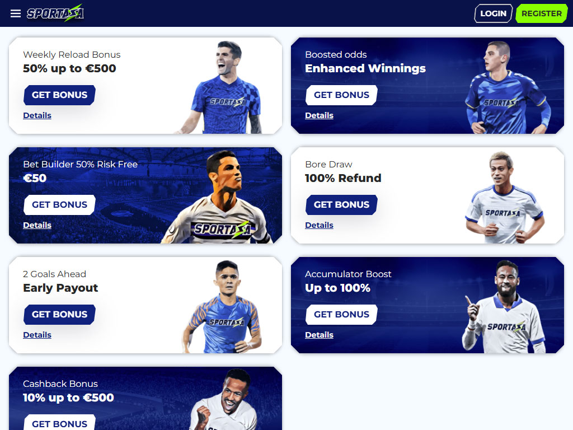
Task: Click the Accumulator Boost player image
Action: [504, 306]
